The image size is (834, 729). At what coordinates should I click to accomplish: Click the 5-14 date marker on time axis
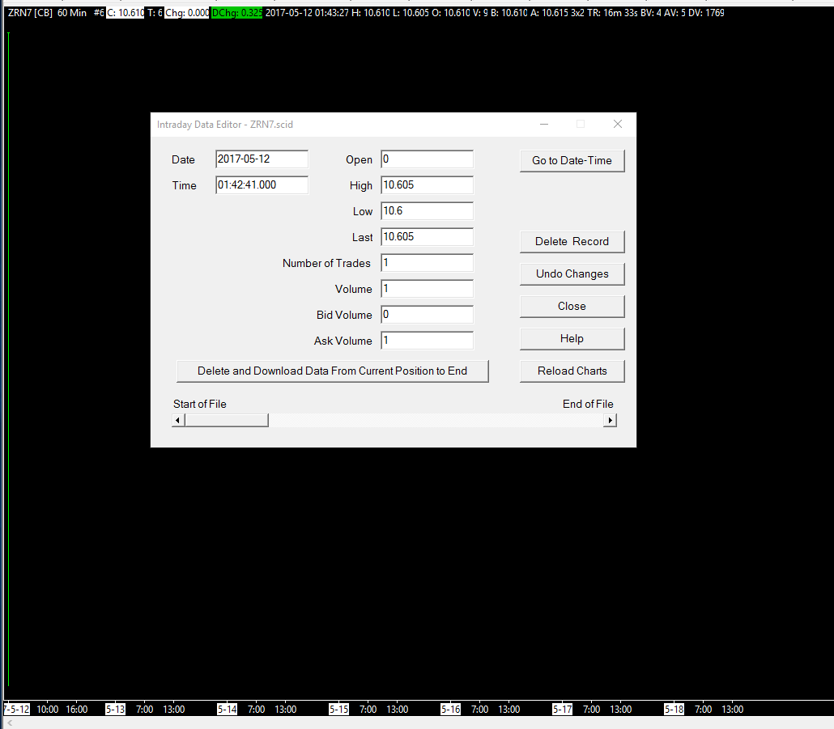pos(227,710)
